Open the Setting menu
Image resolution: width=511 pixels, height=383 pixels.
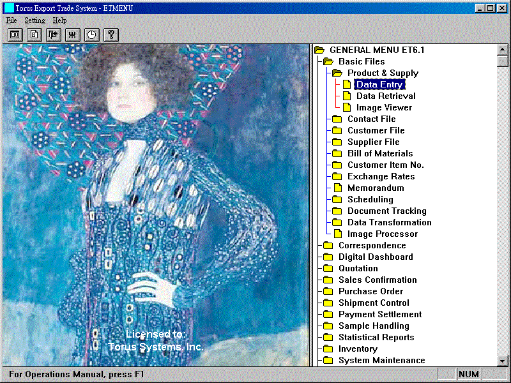pyautogui.click(x=35, y=20)
